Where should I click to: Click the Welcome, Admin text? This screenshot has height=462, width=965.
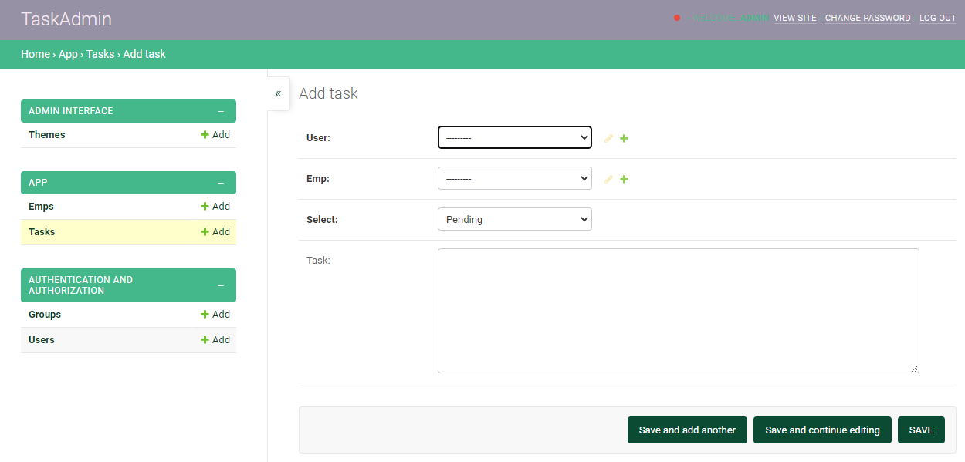[730, 18]
